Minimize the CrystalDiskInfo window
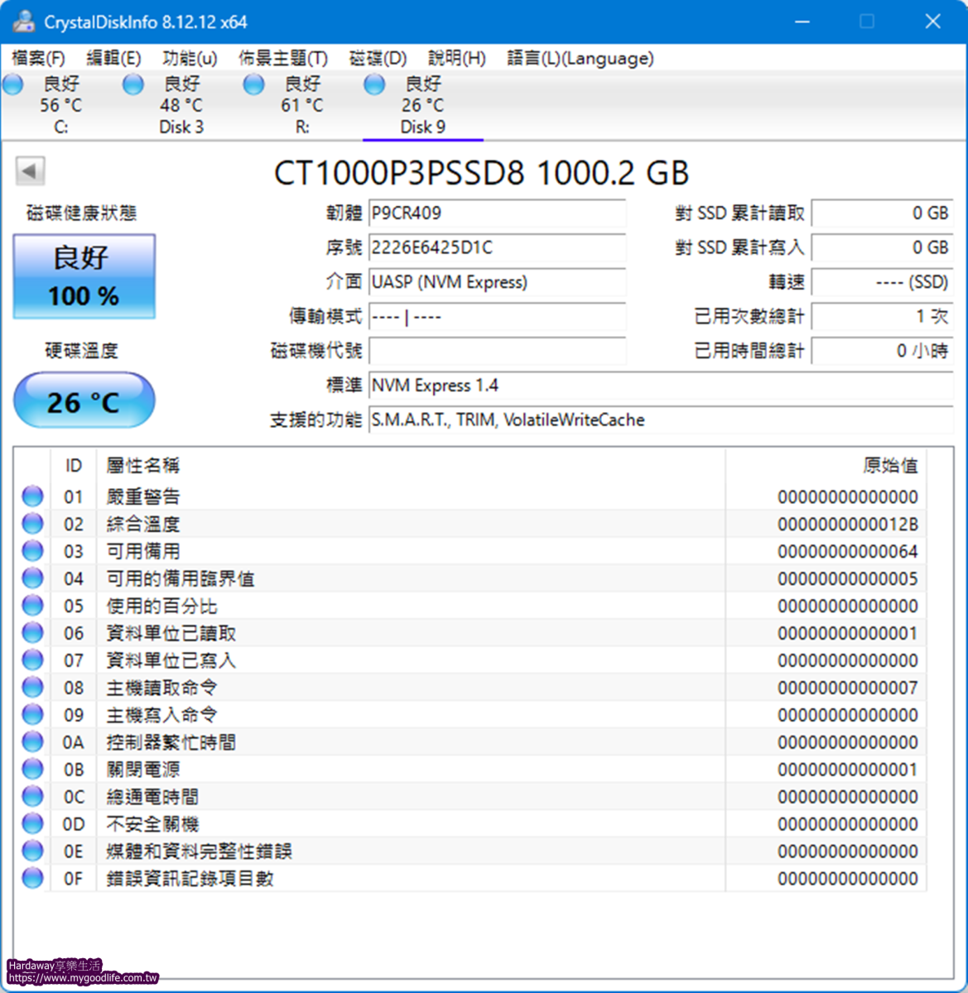 pos(802,22)
